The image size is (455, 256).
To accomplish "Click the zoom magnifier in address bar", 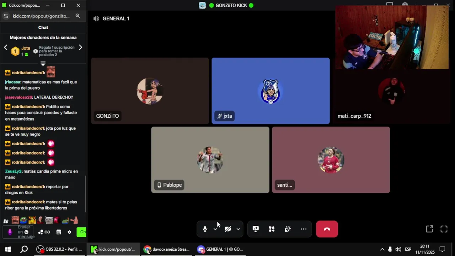I will tap(78, 16).
